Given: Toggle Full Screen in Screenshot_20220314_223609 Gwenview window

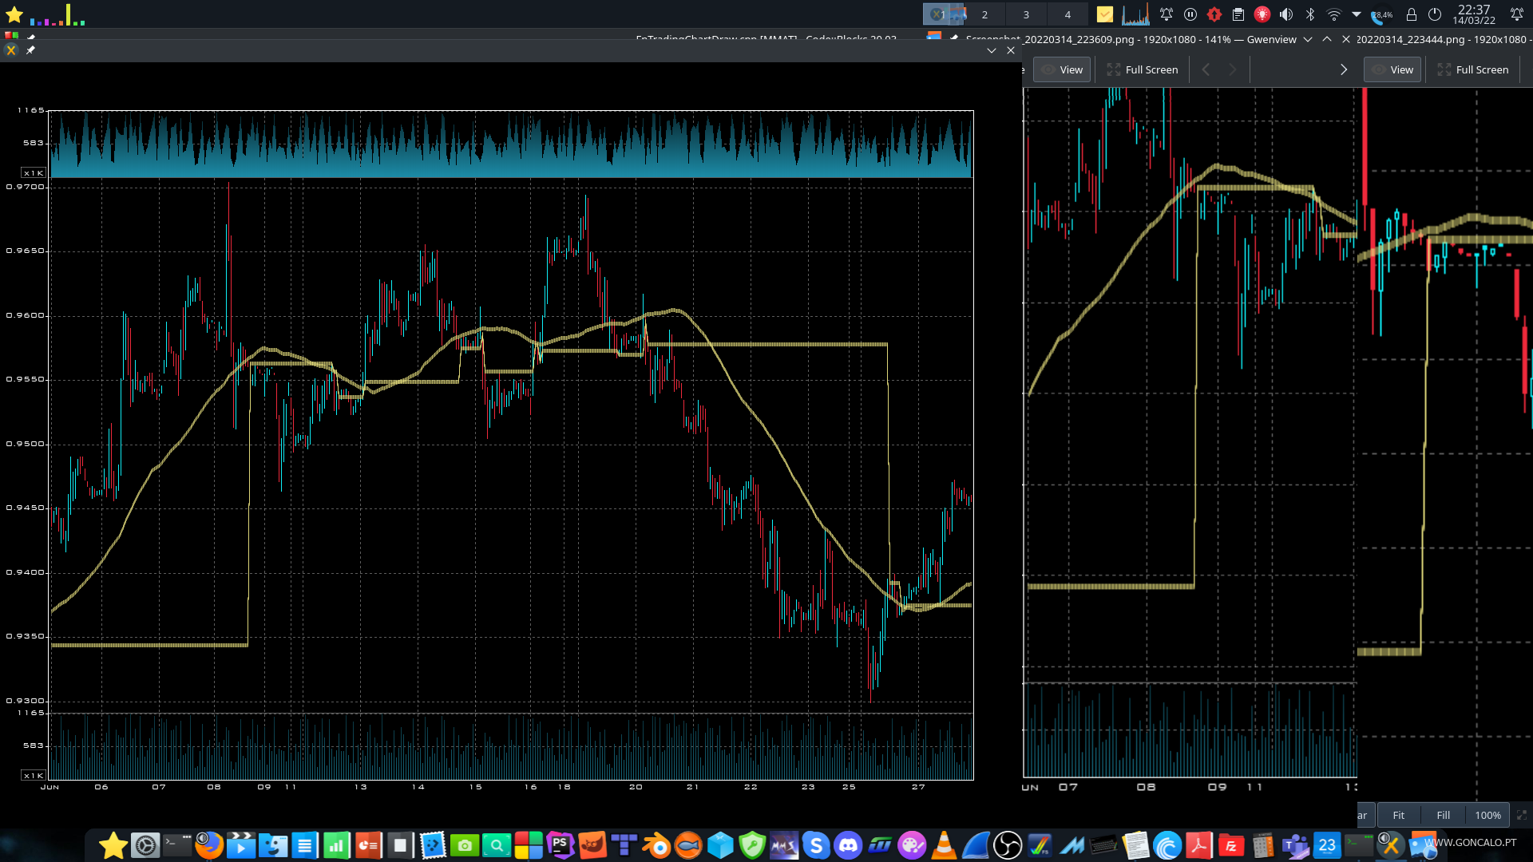Looking at the screenshot, I should coord(1143,69).
